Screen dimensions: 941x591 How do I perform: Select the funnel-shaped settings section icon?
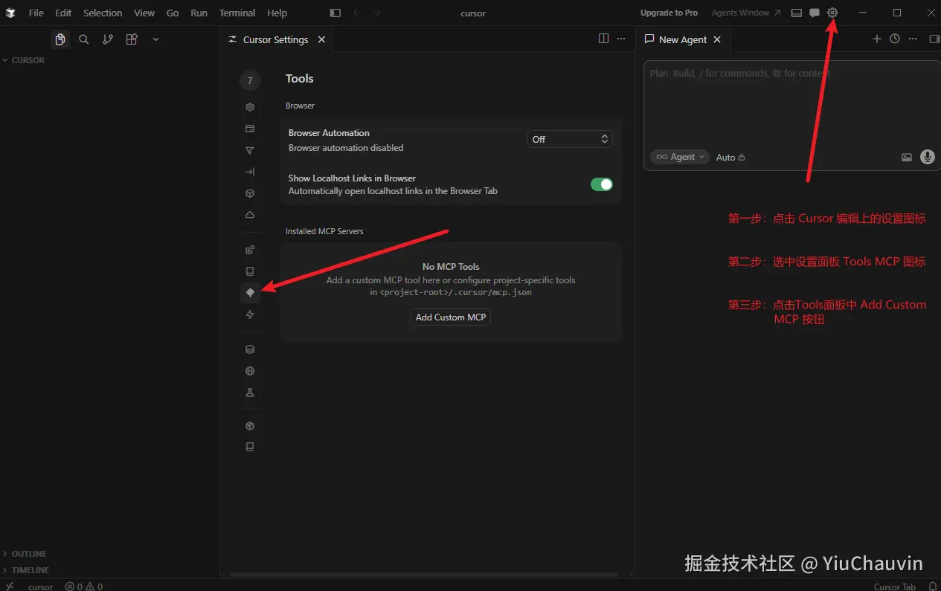tap(250, 150)
